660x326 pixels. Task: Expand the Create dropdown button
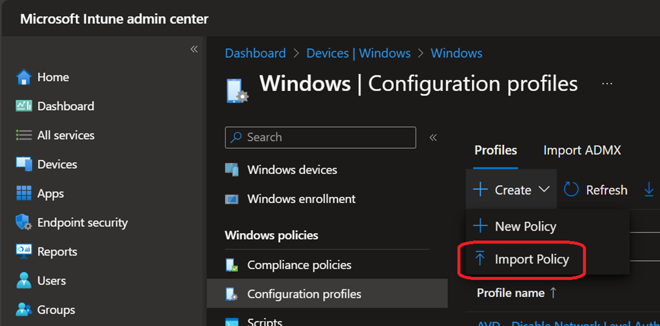pyautogui.click(x=511, y=190)
